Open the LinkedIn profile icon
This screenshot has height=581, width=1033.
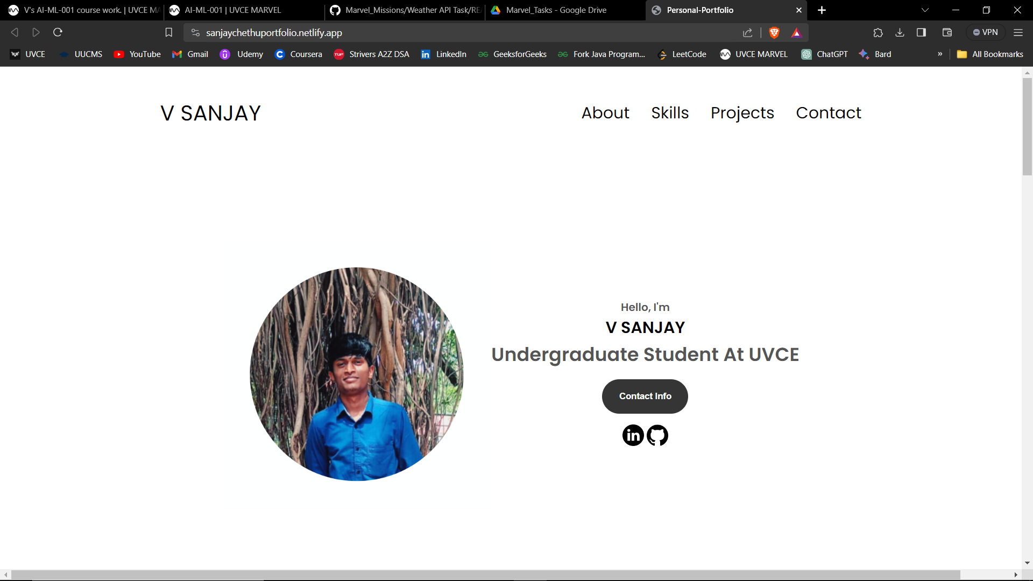point(633,435)
